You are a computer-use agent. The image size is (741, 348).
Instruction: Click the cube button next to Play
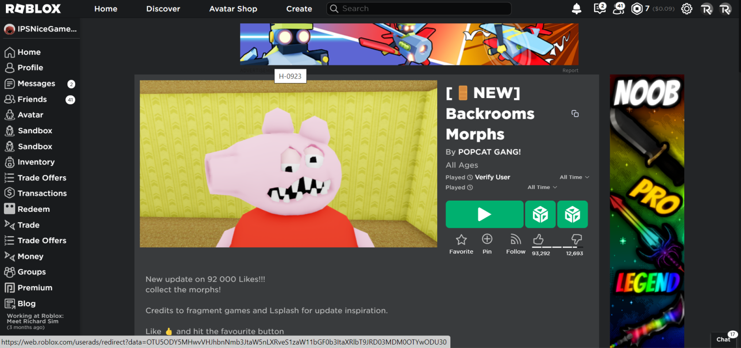[540, 214]
